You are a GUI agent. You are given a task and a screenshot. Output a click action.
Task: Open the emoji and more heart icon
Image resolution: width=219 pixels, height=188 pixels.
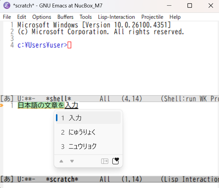[116, 161]
